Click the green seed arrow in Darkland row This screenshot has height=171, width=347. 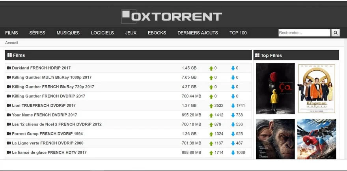[x=211, y=68]
